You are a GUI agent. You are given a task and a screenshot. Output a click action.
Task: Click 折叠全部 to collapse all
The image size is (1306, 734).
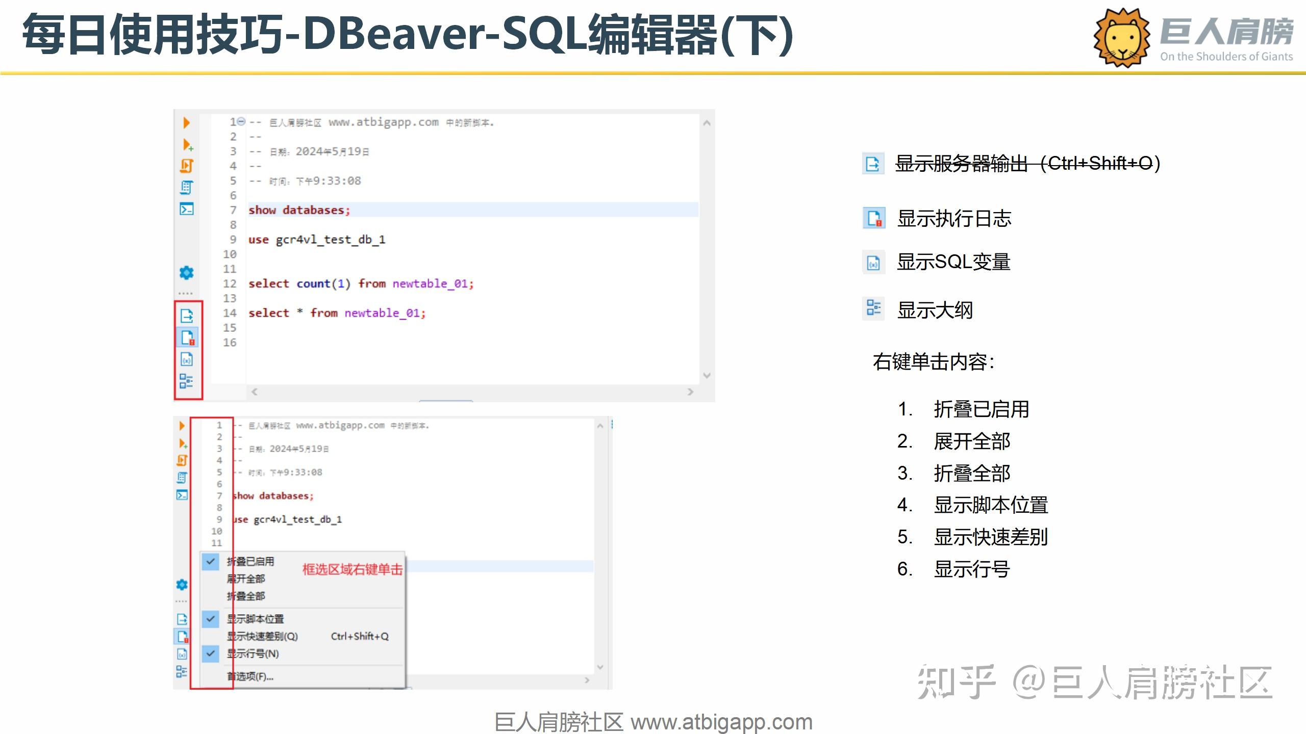coord(246,596)
